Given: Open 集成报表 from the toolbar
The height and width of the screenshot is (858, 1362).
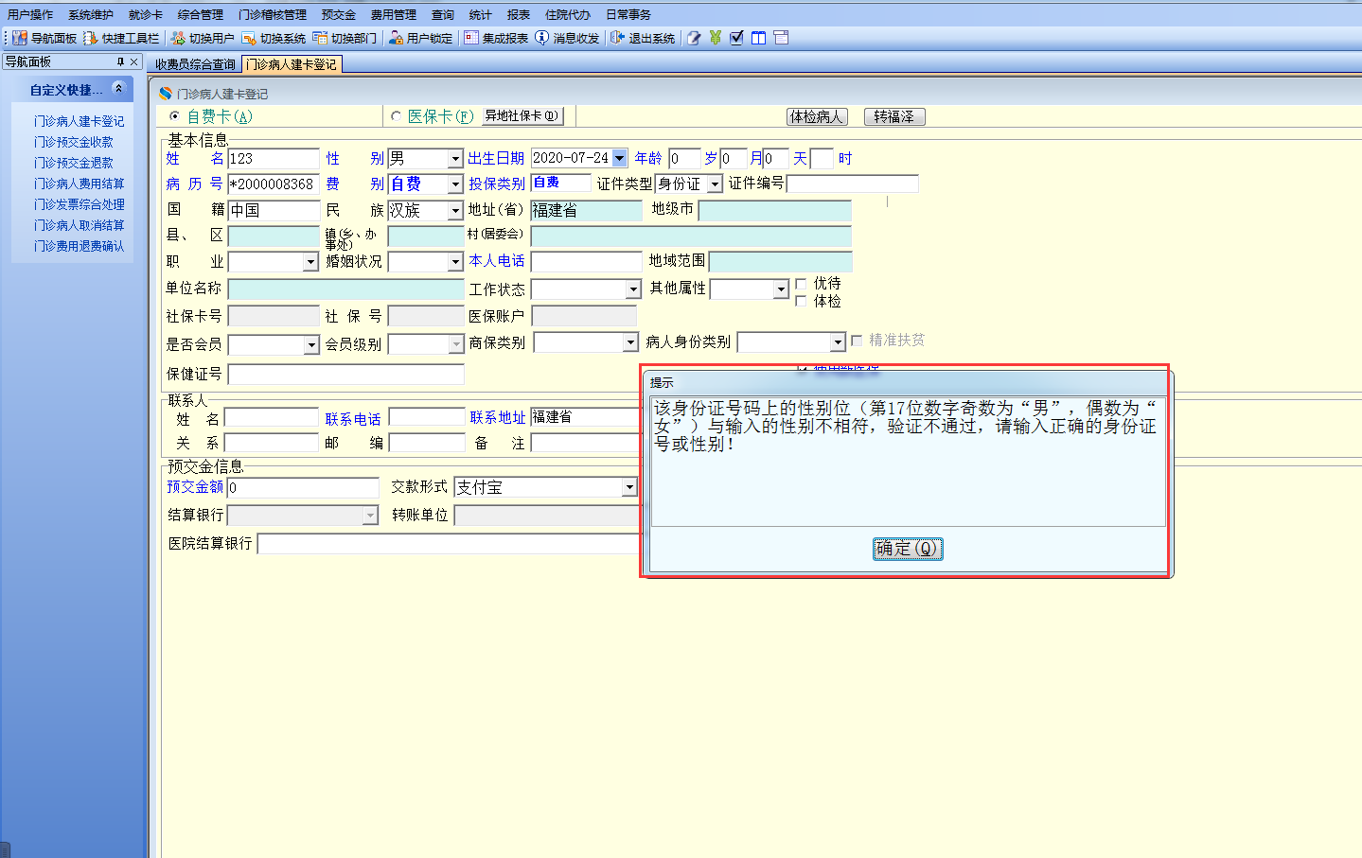Looking at the screenshot, I should [x=471, y=38].
